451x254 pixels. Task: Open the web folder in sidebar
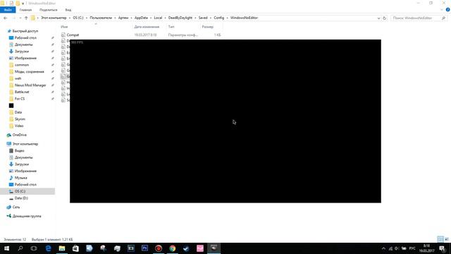[x=18, y=78]
